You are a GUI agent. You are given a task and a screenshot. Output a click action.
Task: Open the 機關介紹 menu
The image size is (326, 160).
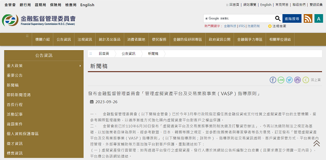point(43,40)
